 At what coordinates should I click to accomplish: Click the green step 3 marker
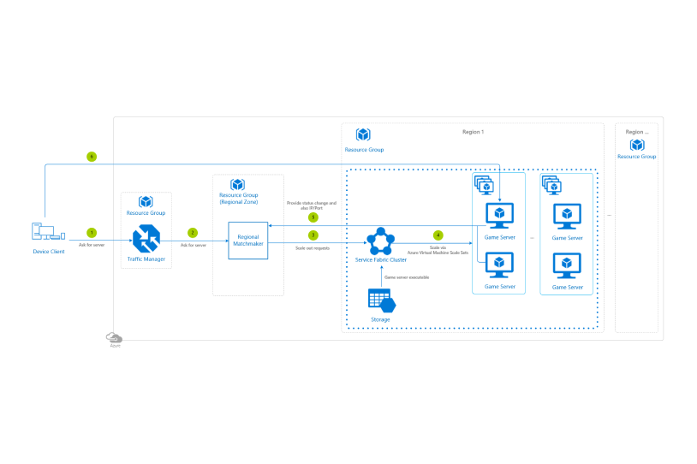click(x=313, y=235)
